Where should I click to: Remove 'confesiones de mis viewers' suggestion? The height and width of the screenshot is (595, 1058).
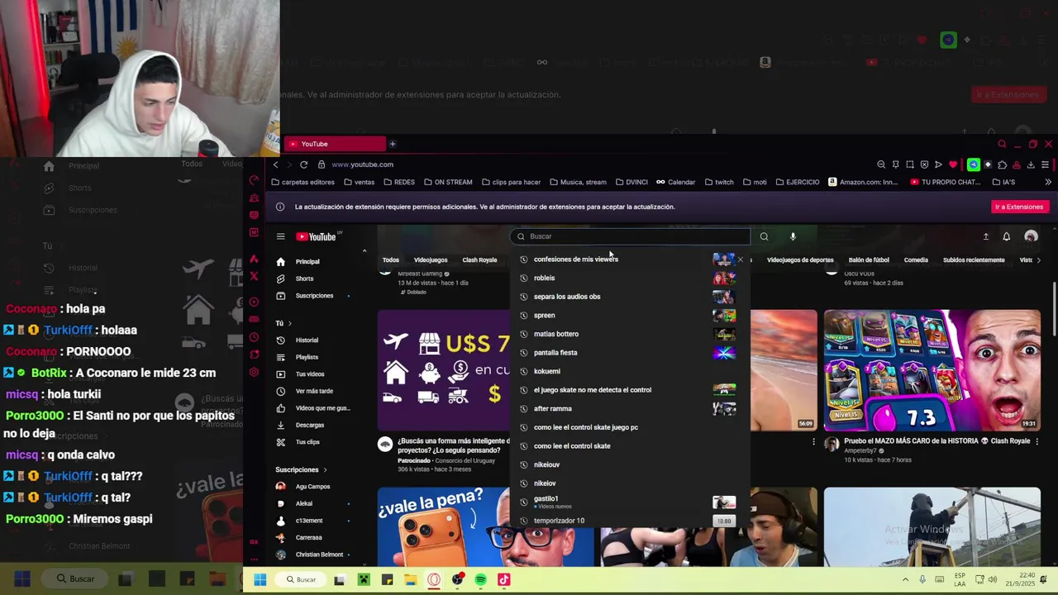coord(741,259)
